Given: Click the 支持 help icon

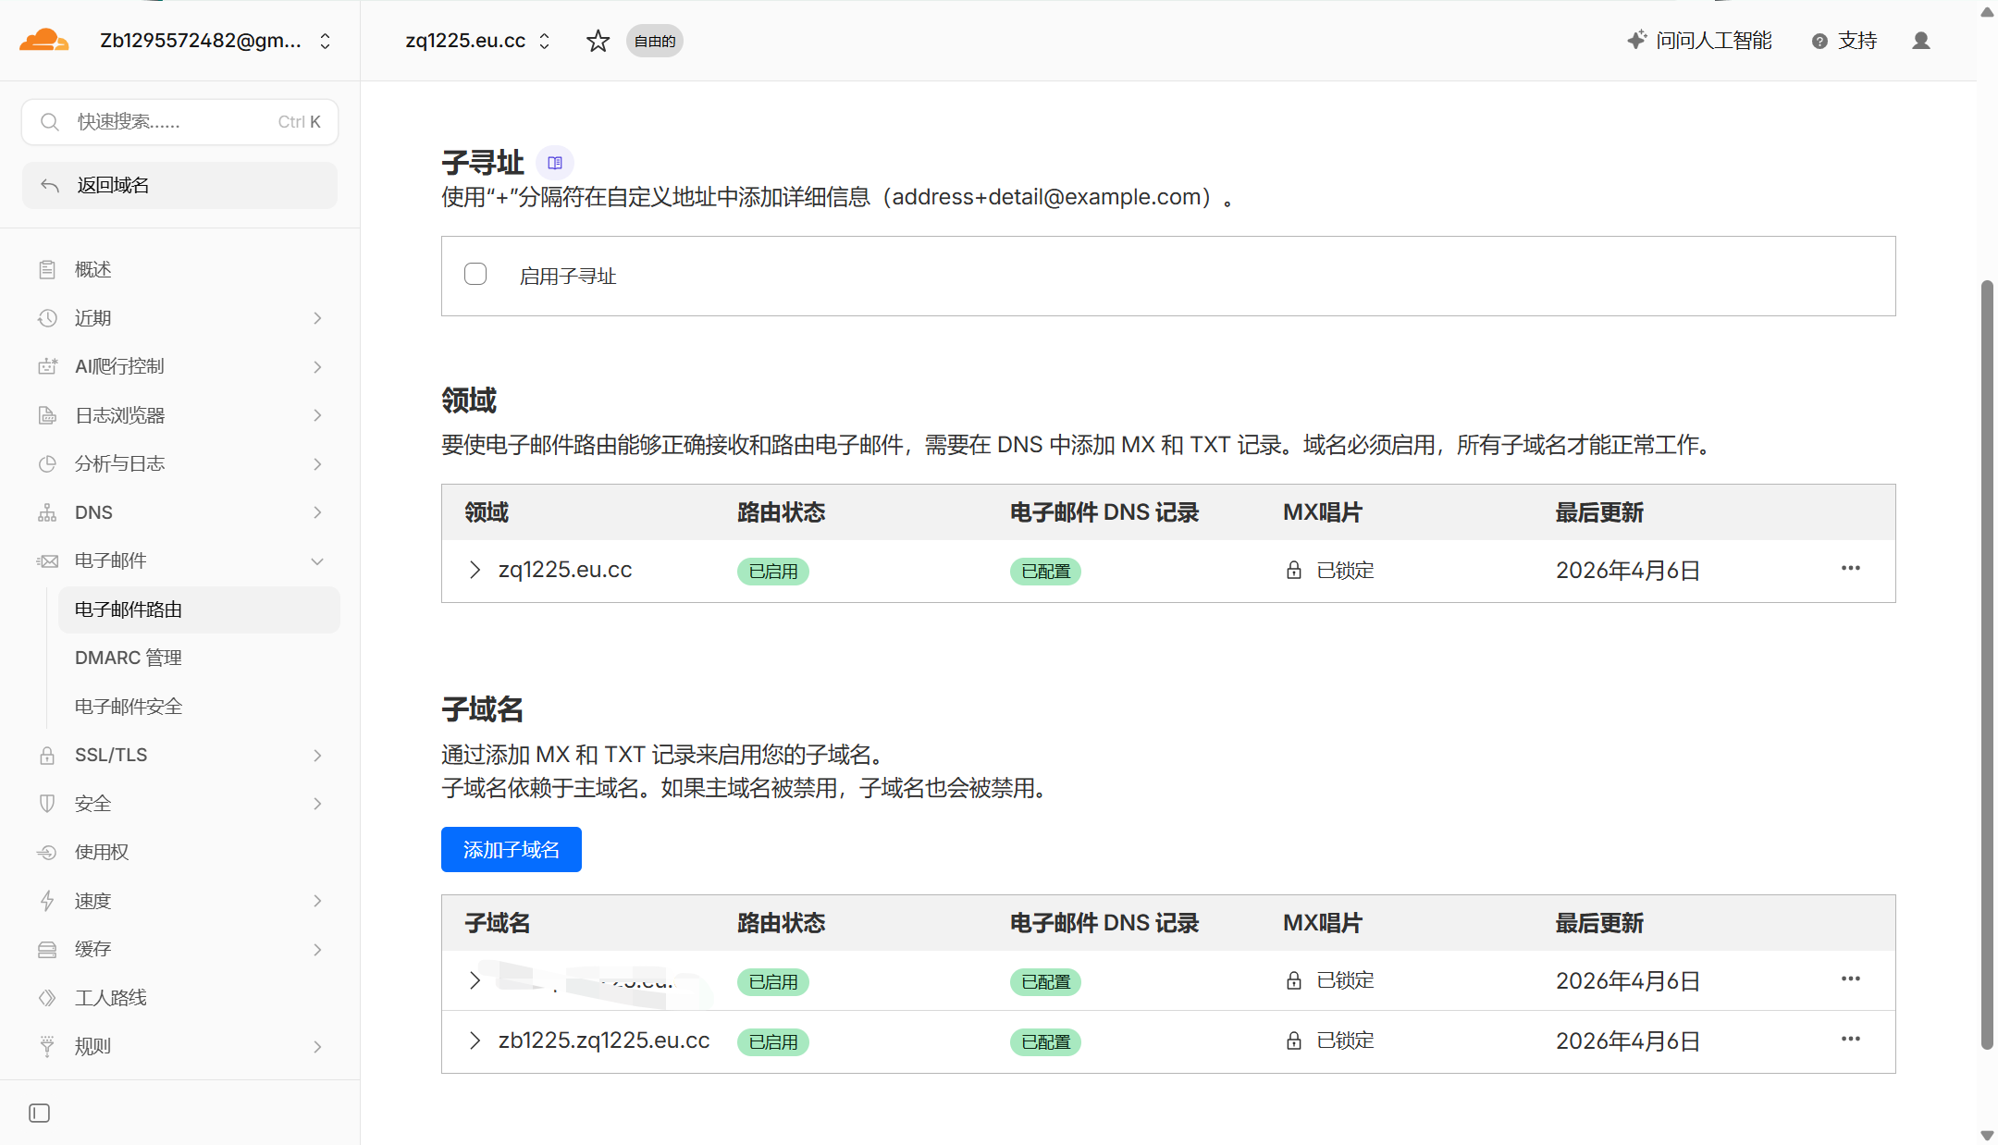Looking at the screenshot, I should (x=1819, y=41).
